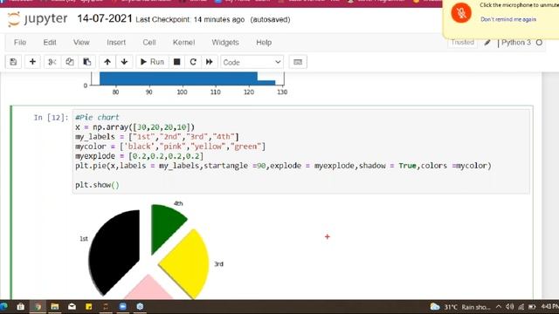
Task: Open the View menu
Action: tap(81, 43)
